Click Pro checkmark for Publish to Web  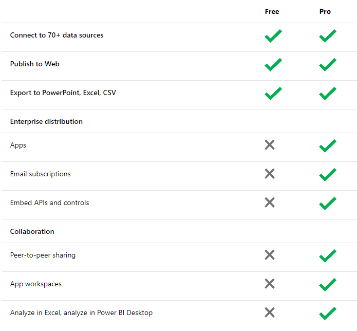(327, 65)
